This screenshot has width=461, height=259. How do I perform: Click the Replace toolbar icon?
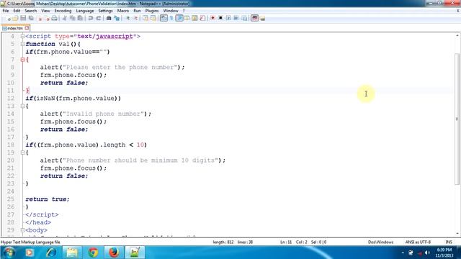(x=117, y=18)
